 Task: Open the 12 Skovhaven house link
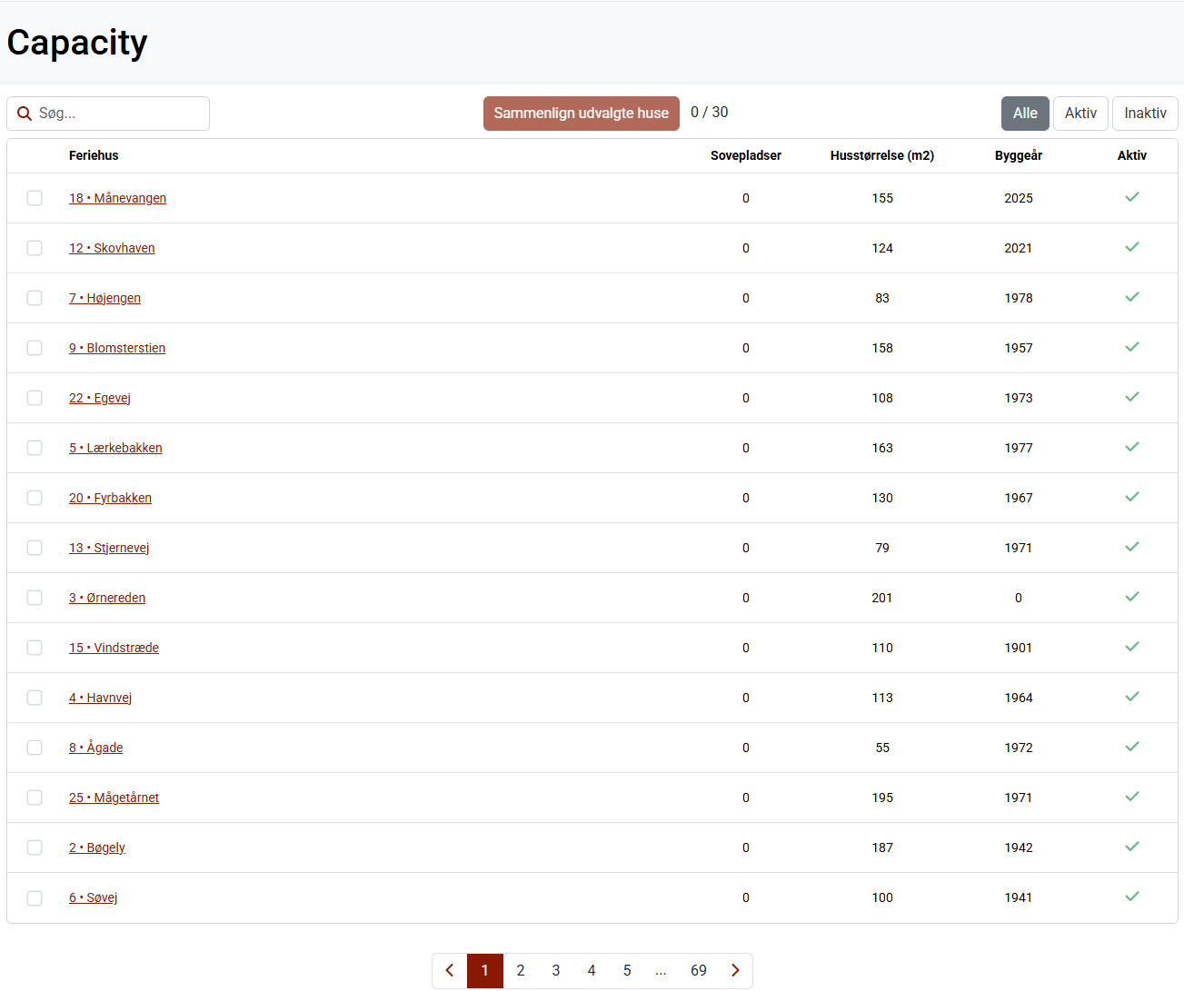[x=112, y=248]
